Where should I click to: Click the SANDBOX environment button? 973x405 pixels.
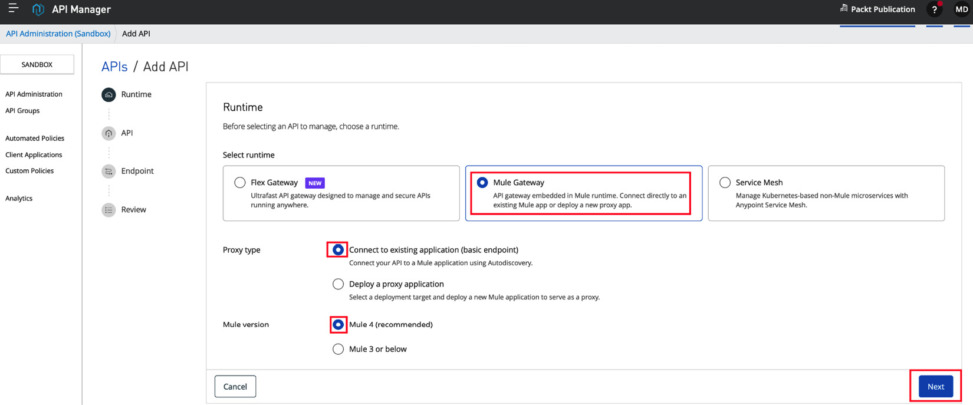click(37, 64)
